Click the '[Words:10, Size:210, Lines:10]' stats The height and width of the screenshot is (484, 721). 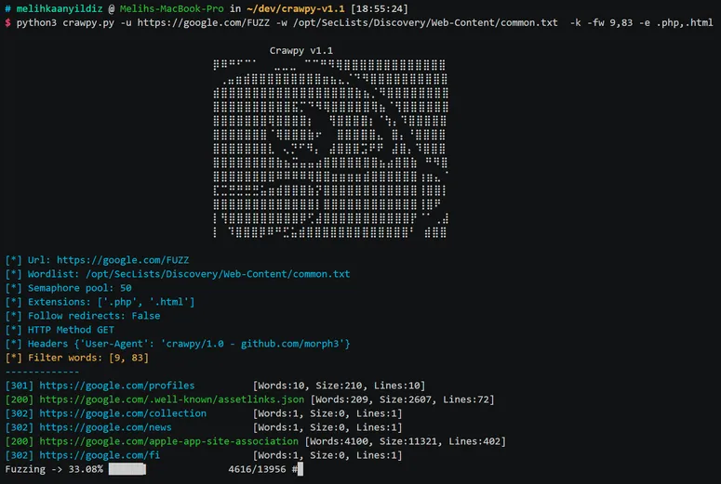pyautogui.click(x=339, y=386)
